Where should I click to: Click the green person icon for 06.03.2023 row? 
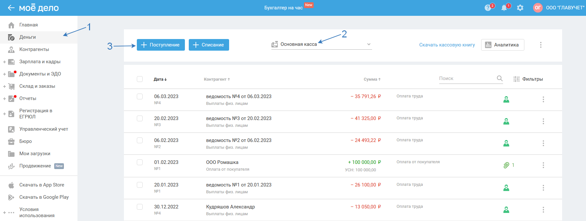coord(506,99)
